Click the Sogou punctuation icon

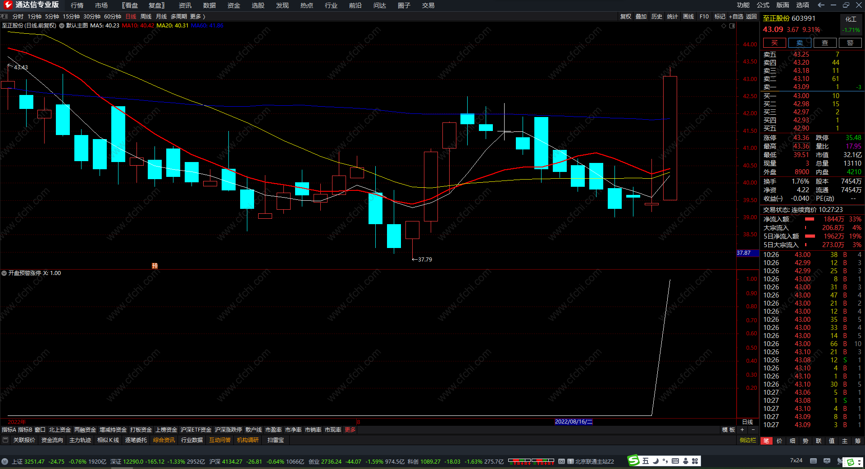tap(665, 461)
